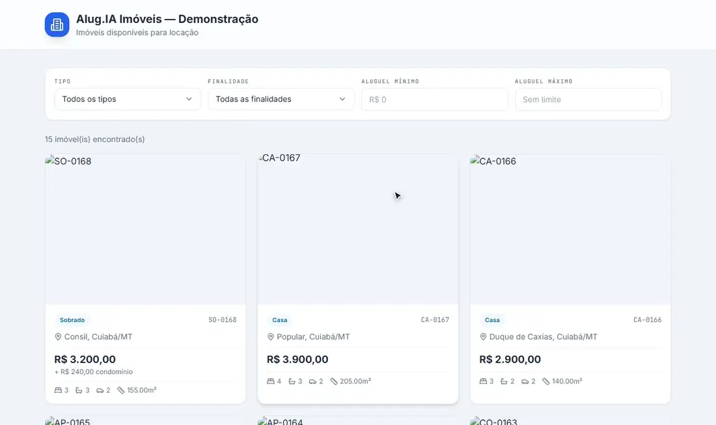Viewport: 716px width, 425px height.
Task: Click the Aluguel Mínimo input field
Action: (x=434, y=100)
